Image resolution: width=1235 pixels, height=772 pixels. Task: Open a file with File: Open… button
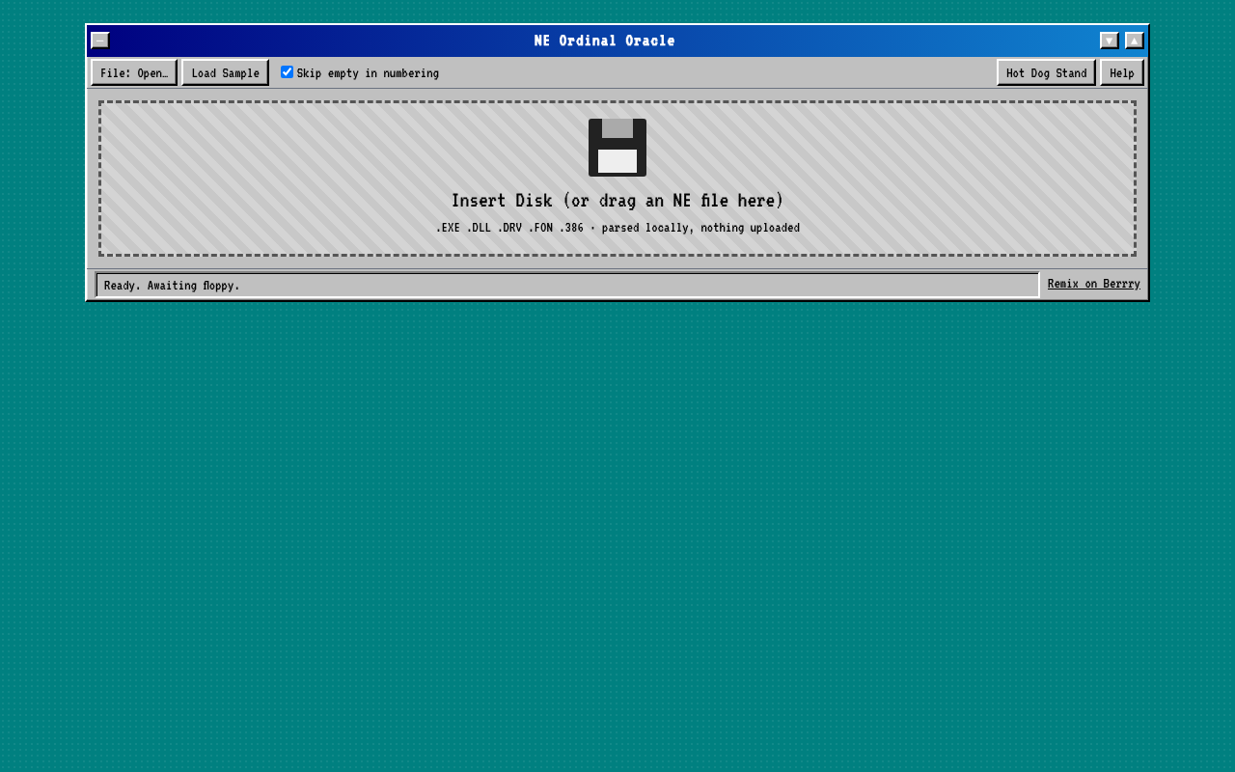(134, 72)
